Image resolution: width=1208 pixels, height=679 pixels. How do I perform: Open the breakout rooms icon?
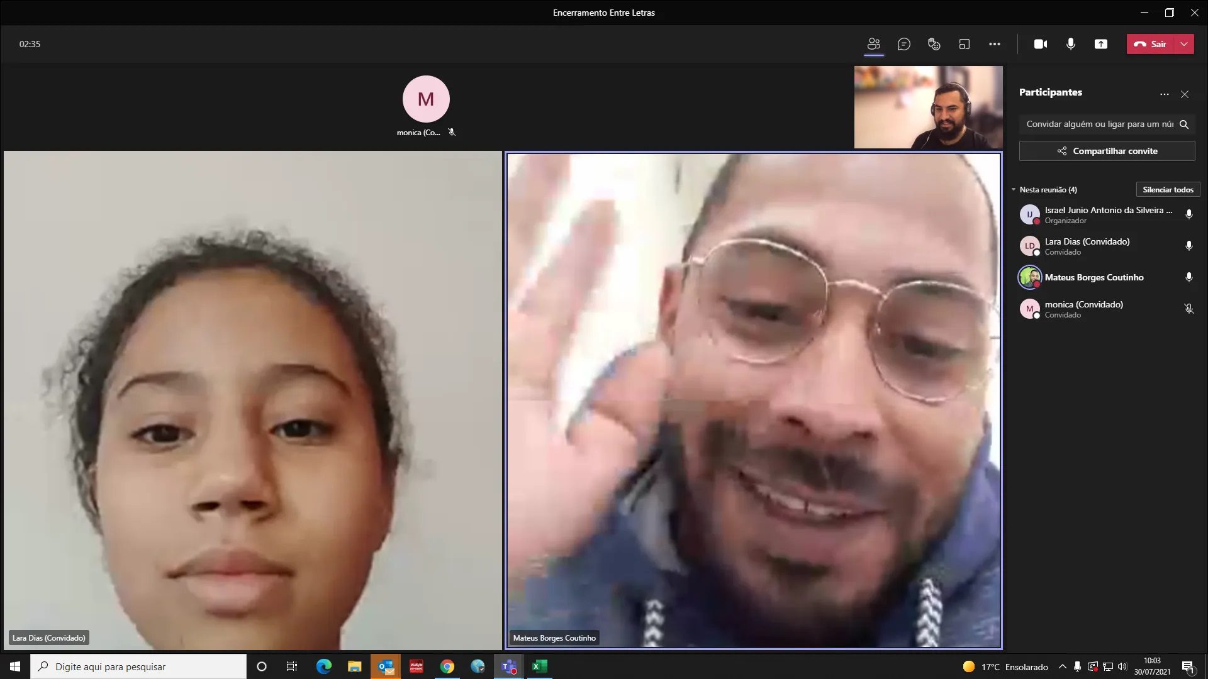click(964, 44)
